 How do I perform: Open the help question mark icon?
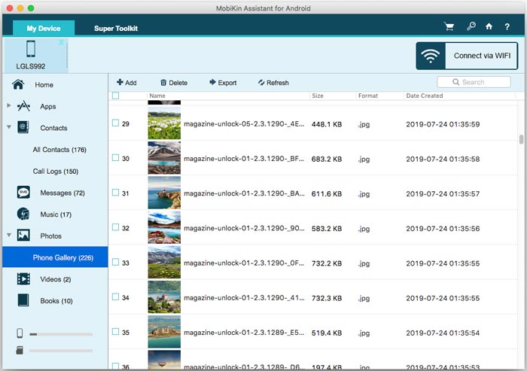point(506,26)
